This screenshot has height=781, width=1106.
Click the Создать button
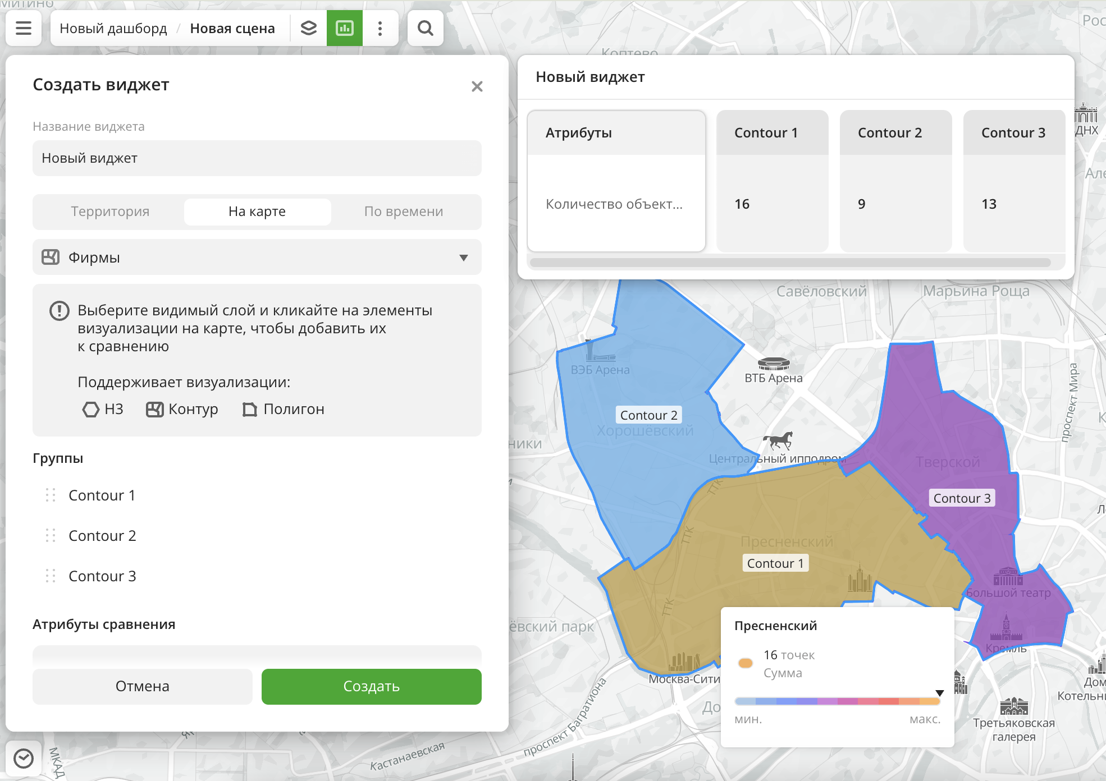tap(371, 686)
